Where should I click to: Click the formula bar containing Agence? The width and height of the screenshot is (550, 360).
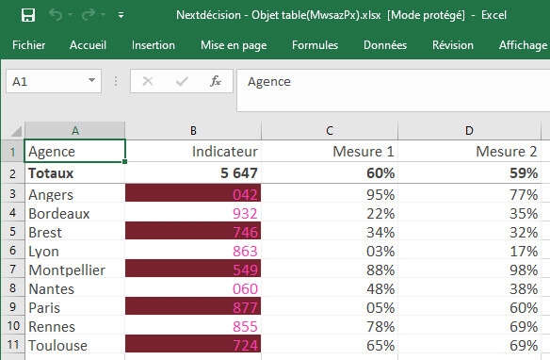click(x=394, y=90)
